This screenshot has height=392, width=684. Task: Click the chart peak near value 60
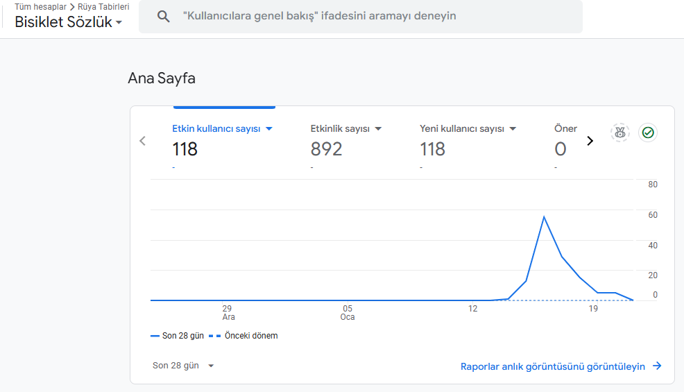[544, 217]
